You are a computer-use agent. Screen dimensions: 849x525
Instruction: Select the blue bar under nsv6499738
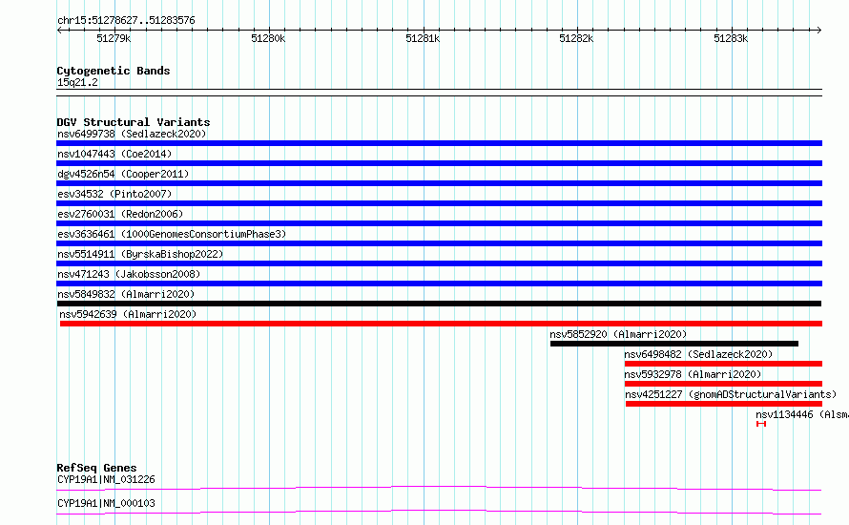[439, 143]
